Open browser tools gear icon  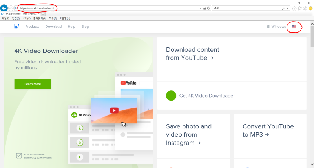[305, 8]
